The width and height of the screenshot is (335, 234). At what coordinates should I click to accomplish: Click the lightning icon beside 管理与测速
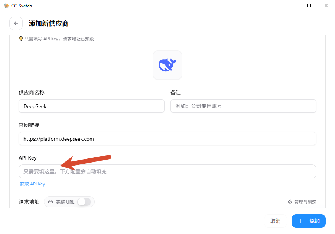(x=290, y=202)
